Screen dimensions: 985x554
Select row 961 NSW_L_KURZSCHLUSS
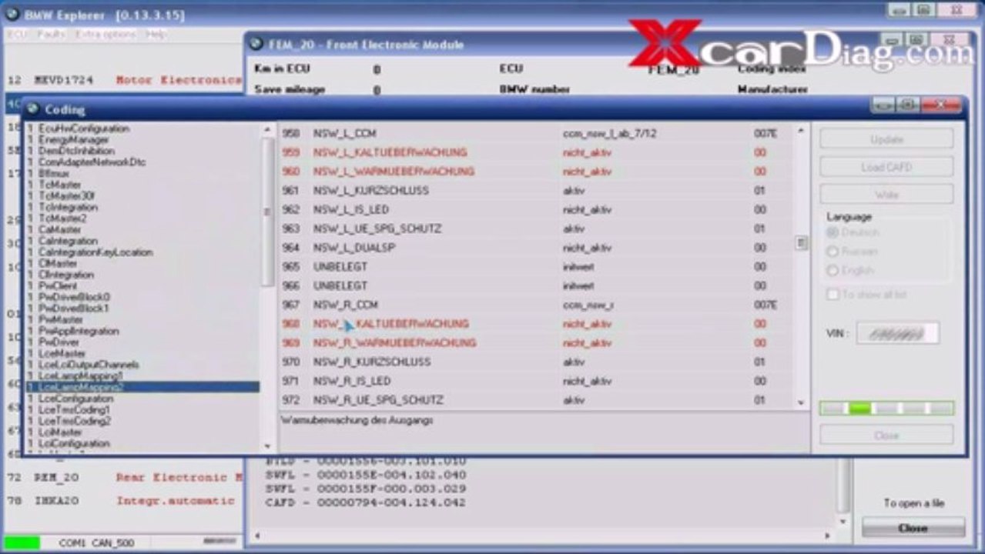[535, 190]
